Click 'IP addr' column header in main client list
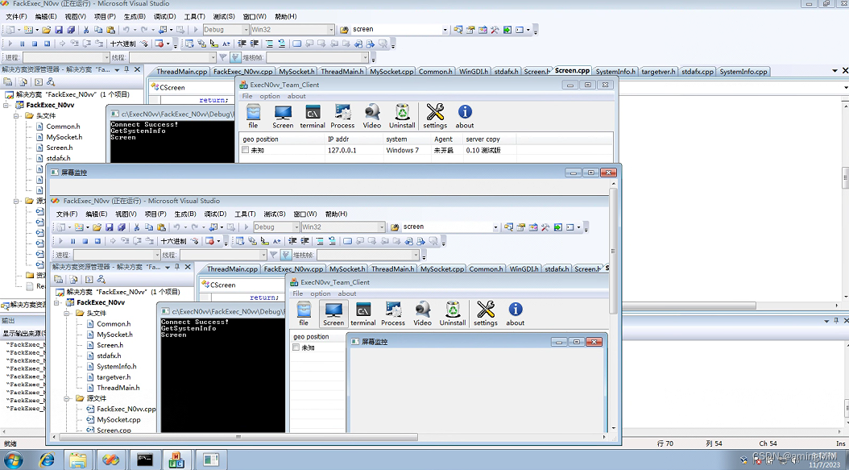The height and width of the screenshot is (470, 849). coord(354,139)
